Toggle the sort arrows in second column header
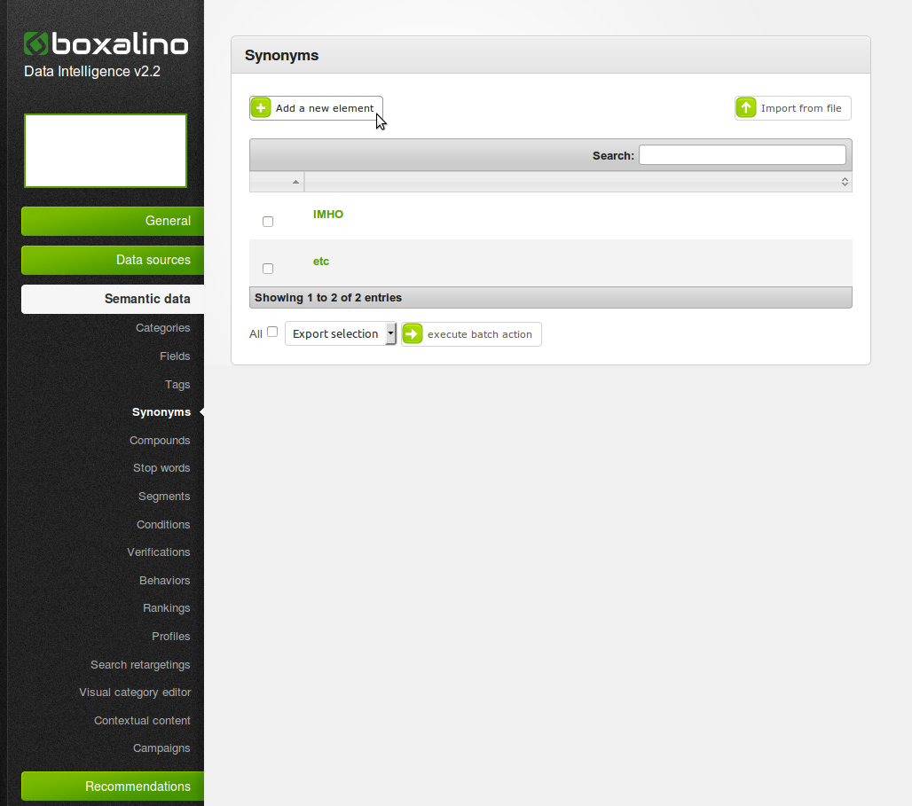The height and width of the screenshot is (806, 912). pyautogui.click(x=845, y=182)
